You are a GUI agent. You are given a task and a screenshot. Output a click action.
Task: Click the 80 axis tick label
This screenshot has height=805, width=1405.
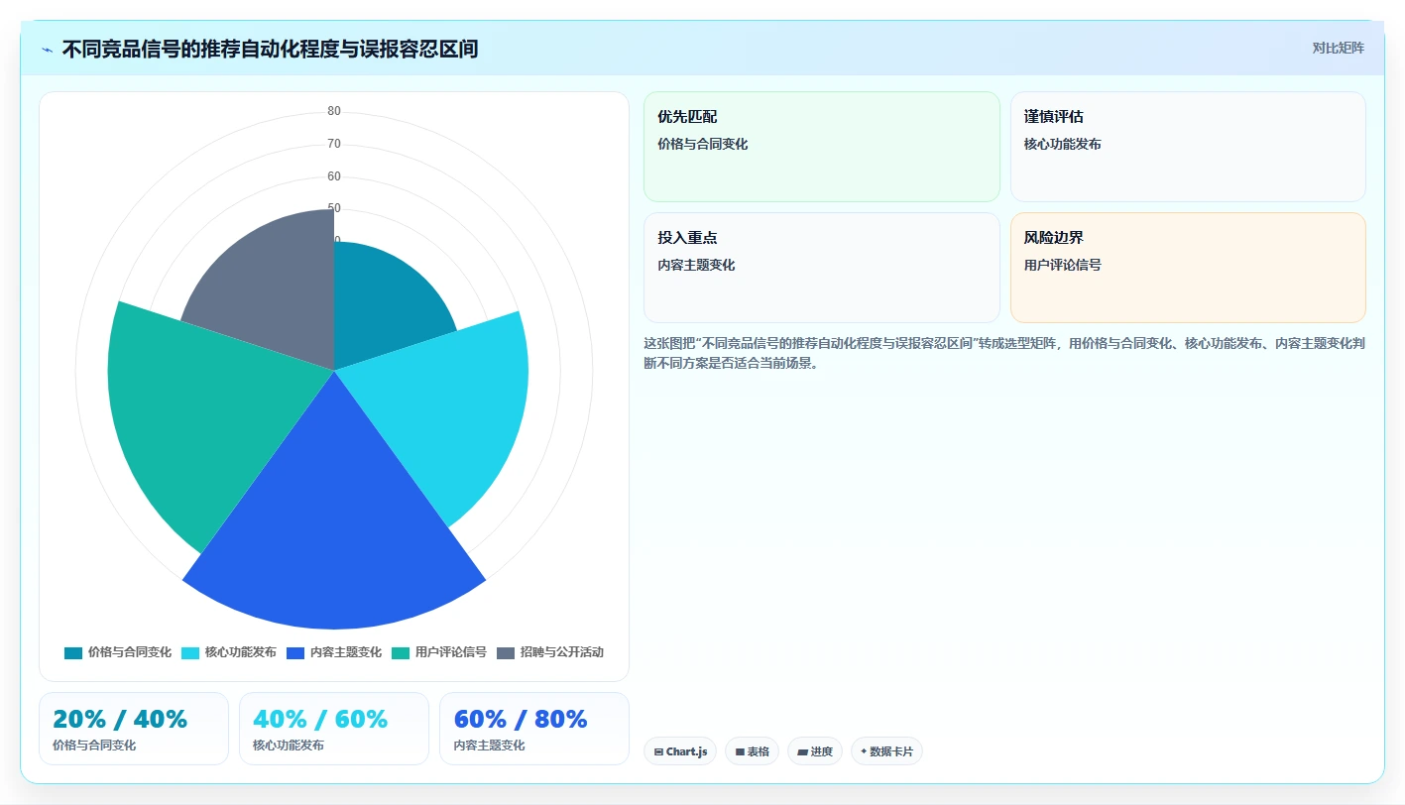tap(334, 111)
